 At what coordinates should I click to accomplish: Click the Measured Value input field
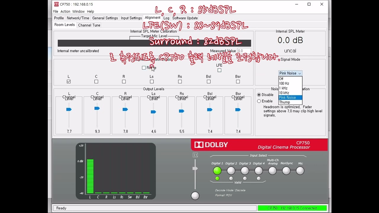(x=244, y=51)
